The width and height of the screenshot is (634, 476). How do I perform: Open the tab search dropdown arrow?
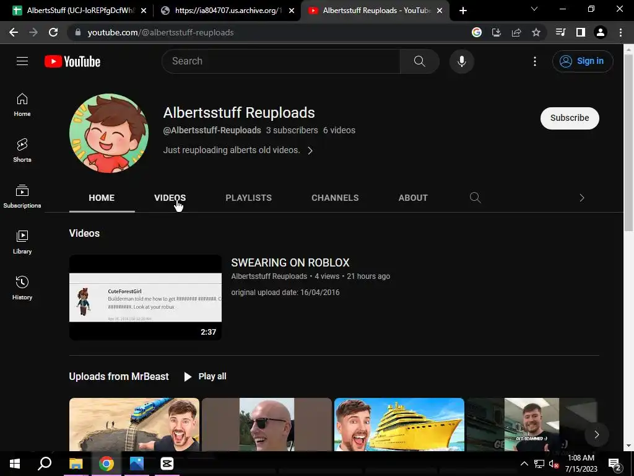click(534, 9)
